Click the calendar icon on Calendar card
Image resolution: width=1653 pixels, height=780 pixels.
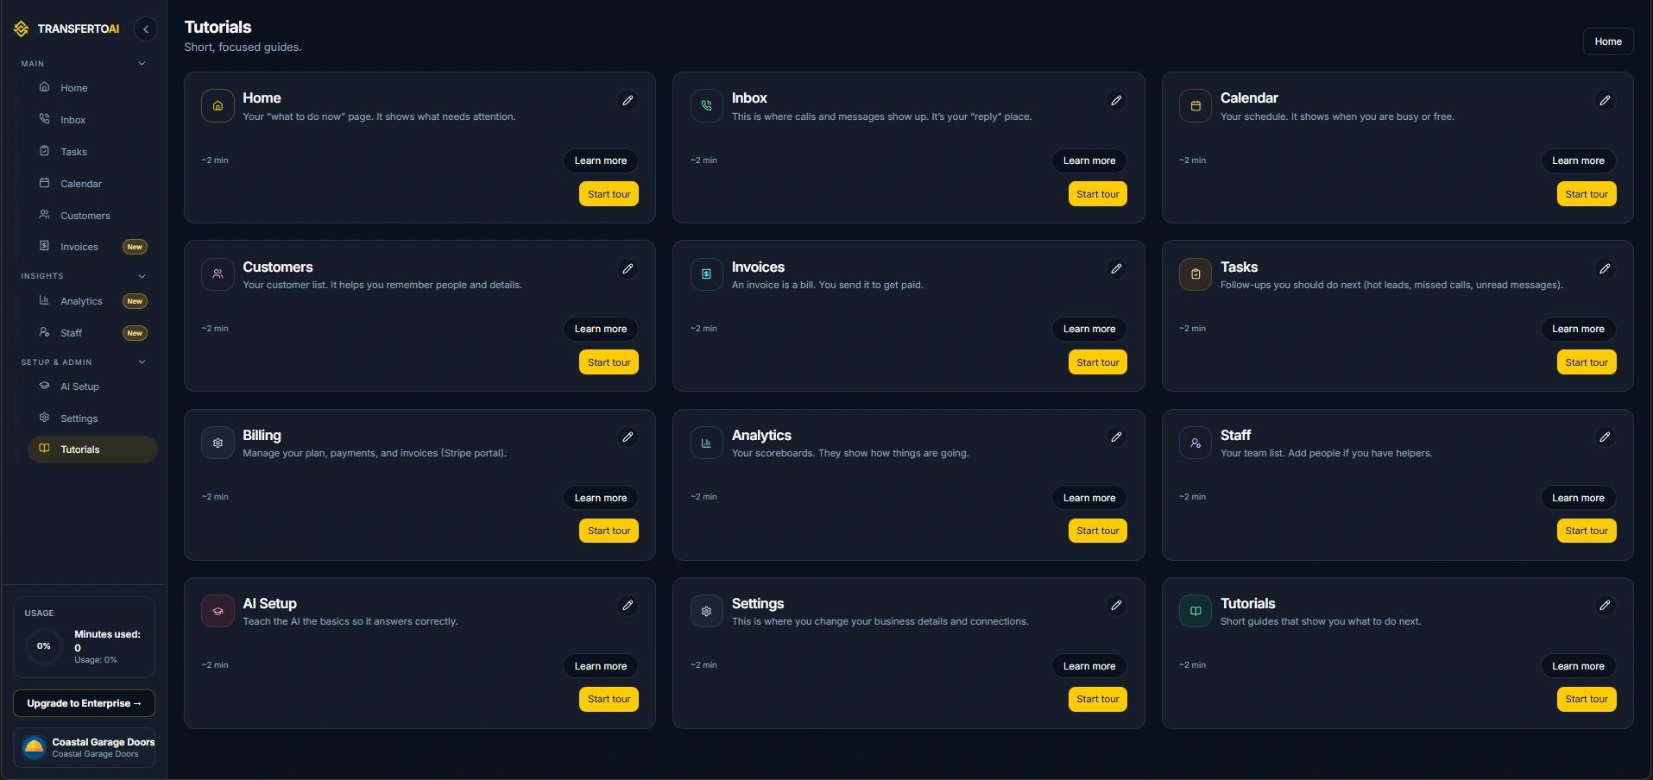coord(1196,106)
